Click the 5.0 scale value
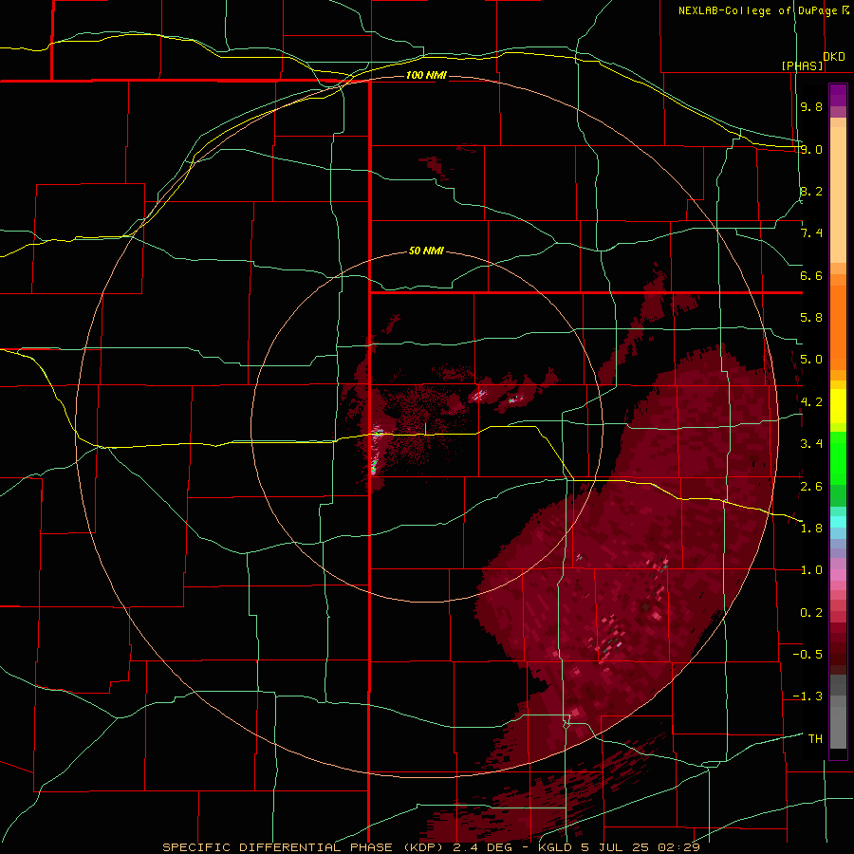This screenshot has height=854, width=854. (x=811, y=360)
